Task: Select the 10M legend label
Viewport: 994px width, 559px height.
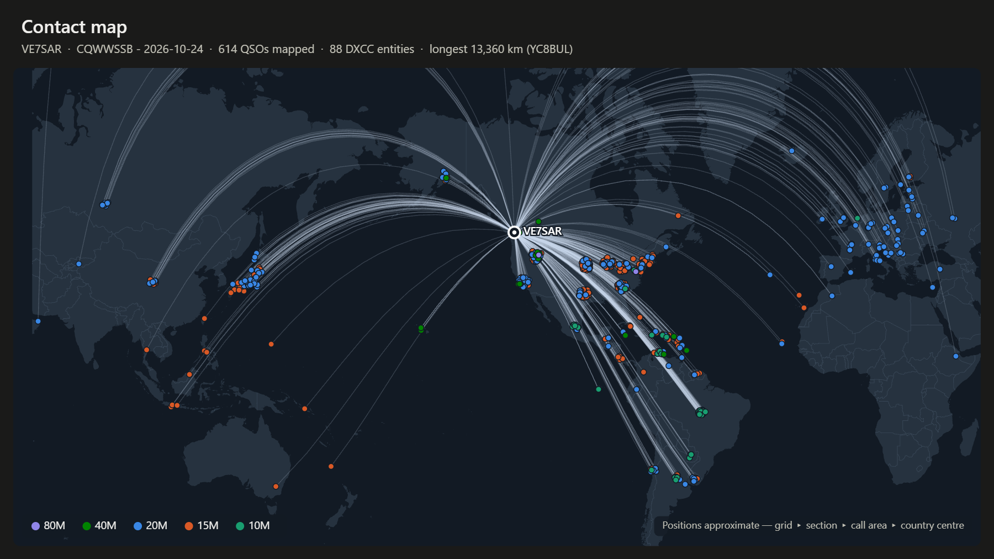Action: pos(259,526)
